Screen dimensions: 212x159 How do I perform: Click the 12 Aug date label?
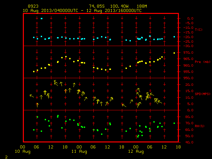(x=136, y=151)
